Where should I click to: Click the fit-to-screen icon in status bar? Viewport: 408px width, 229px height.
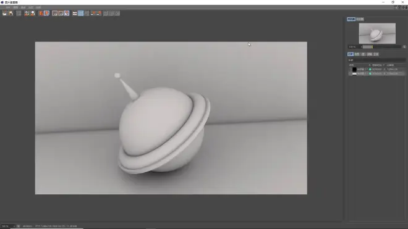point(18,226)
